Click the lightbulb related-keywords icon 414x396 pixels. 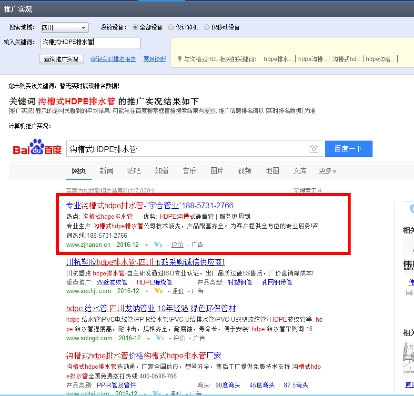(179, 59)
